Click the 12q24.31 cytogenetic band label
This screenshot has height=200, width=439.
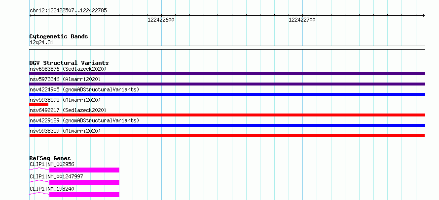point(41,43)
